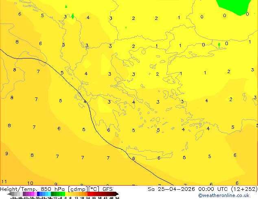Click the gray legend swatch at -54
This screenshot has width=258, height=199.
pos(12,194)
